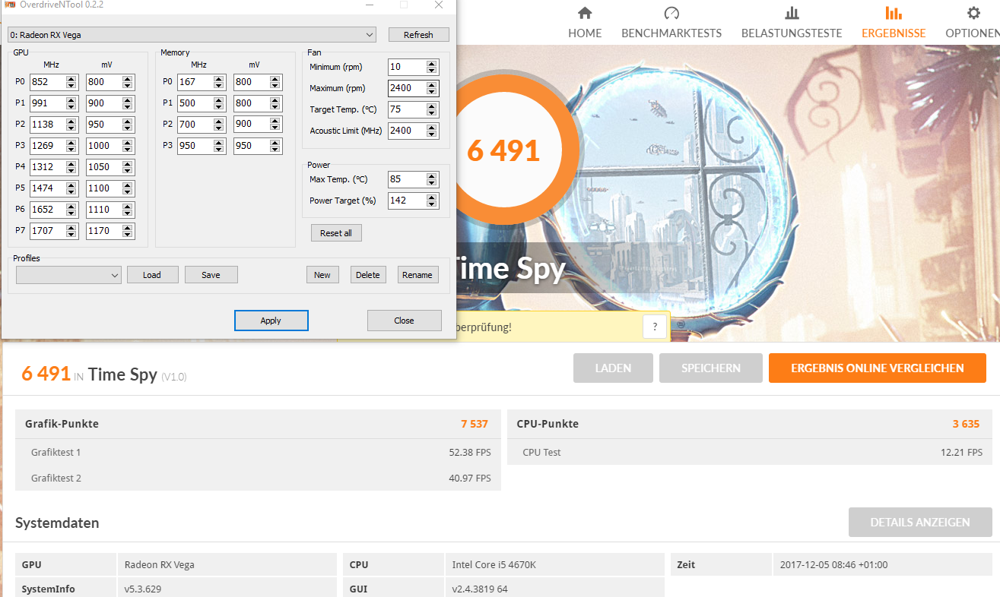
Task: Load the selected profile
Action: pos(152,275)
